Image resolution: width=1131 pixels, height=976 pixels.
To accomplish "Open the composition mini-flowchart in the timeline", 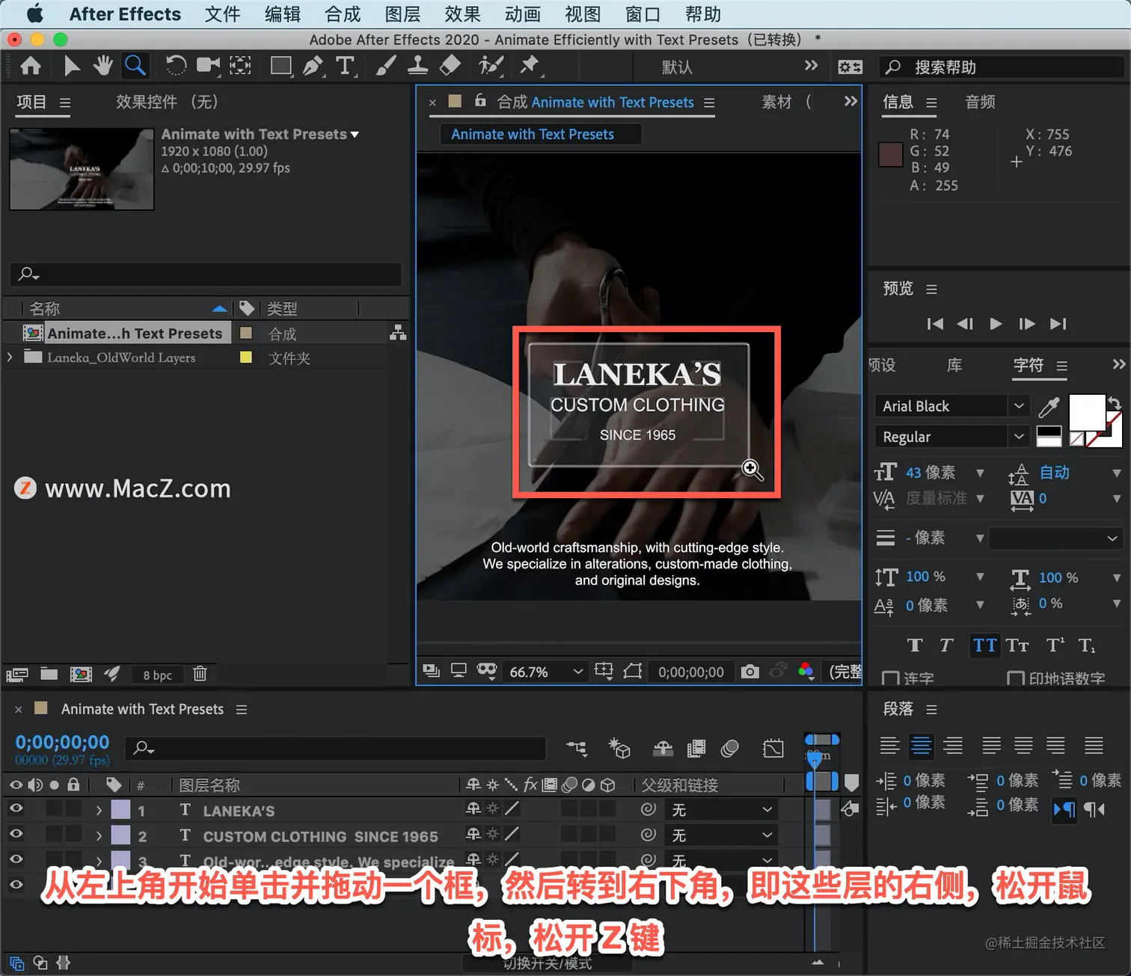I will [x=577, y=747].
